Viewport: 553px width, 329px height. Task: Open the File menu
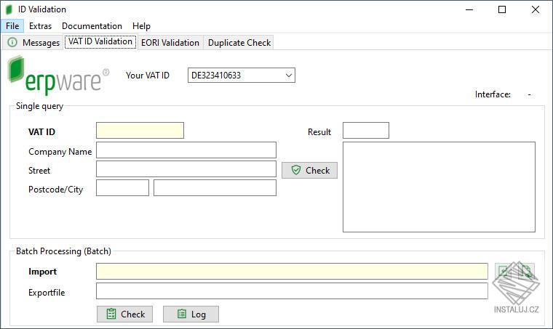tap(12, 26)
